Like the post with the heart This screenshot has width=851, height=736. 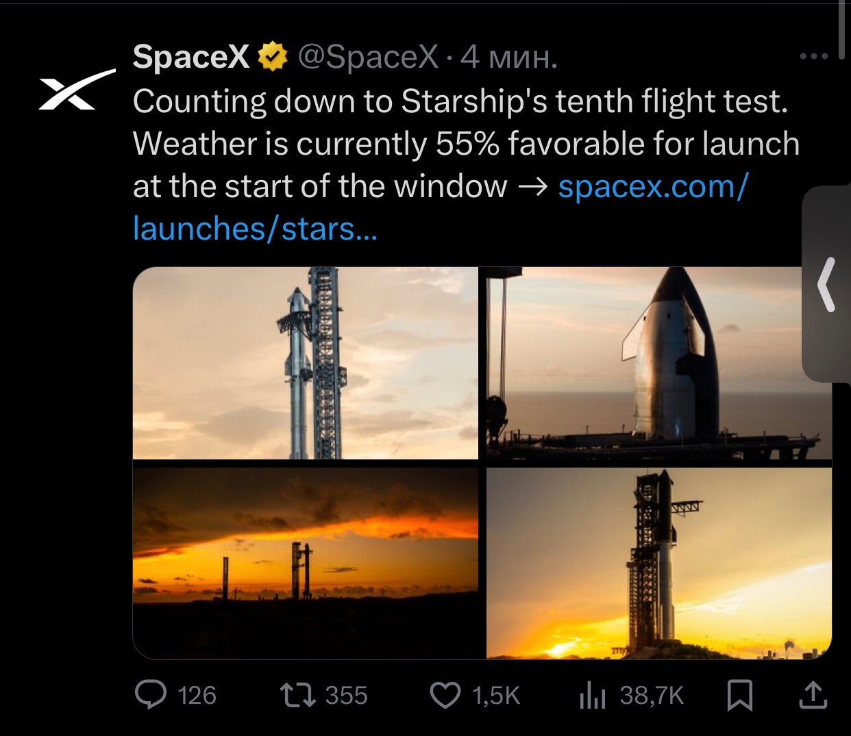445,695
